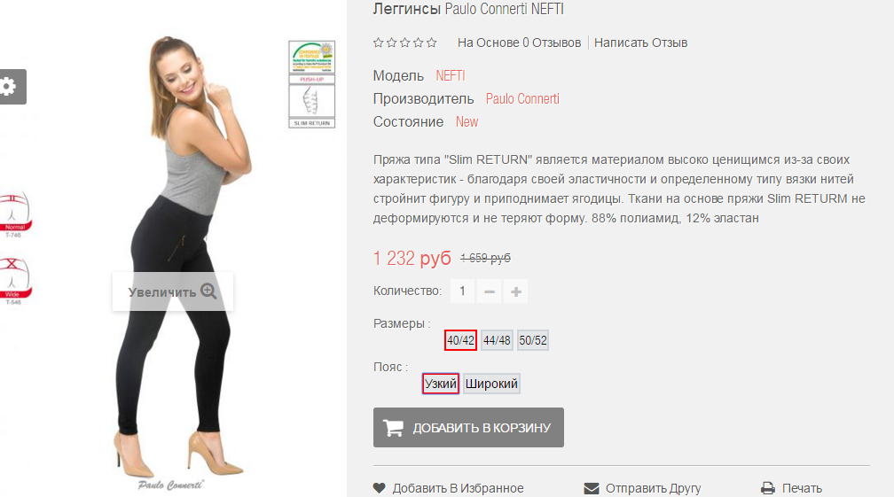
Task: Open the settings gear panel
Action: pos(11,87)
